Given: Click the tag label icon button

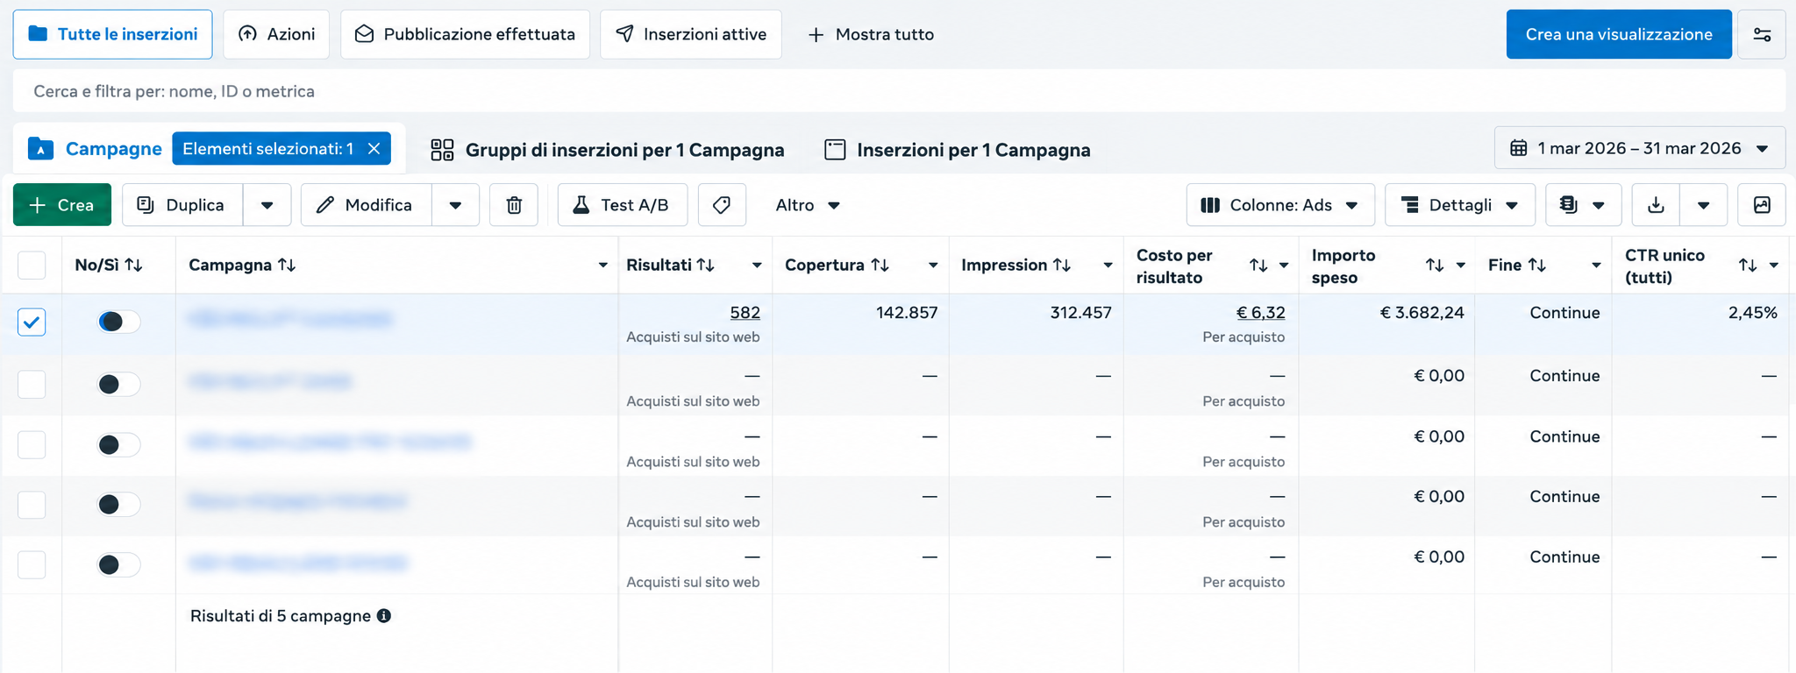Looking at the screenshot, I should 722,205.
